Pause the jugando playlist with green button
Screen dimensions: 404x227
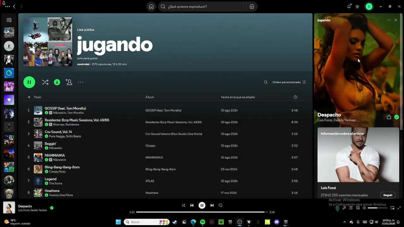[x=29, y=82]
